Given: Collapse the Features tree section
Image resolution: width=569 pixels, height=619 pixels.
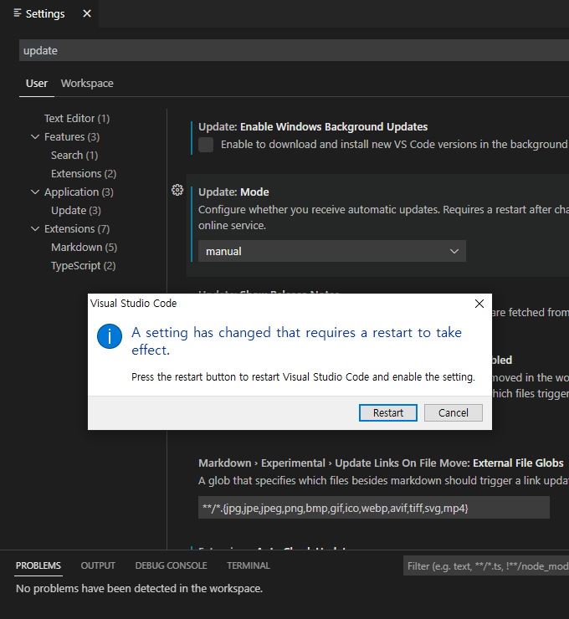Looking at the screenshot, I should click(35, 137).
